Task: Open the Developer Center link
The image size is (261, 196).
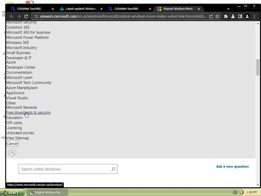Action: (21, 67)
